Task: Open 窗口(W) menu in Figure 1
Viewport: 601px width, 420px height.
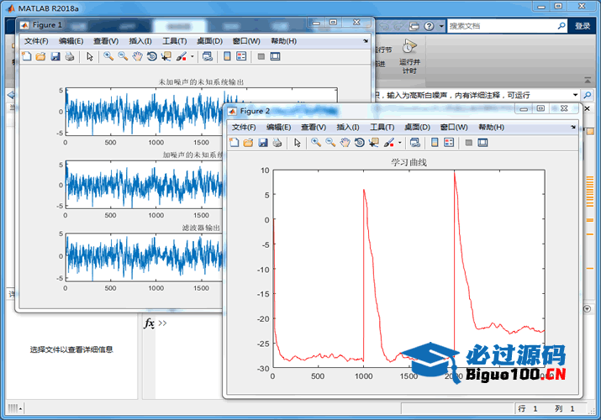Action: coord(246,41)
